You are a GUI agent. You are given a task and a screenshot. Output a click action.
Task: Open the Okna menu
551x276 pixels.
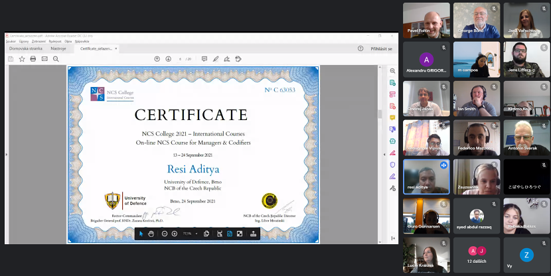pos(68,41)
